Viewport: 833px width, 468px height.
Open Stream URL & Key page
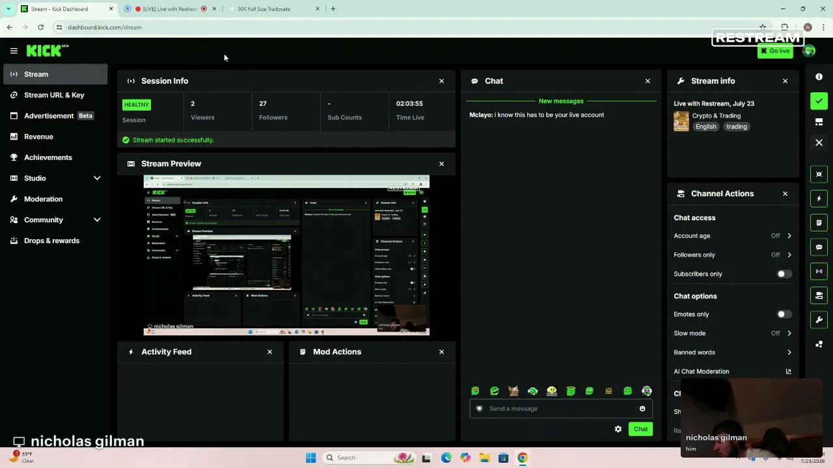(55, 95)
